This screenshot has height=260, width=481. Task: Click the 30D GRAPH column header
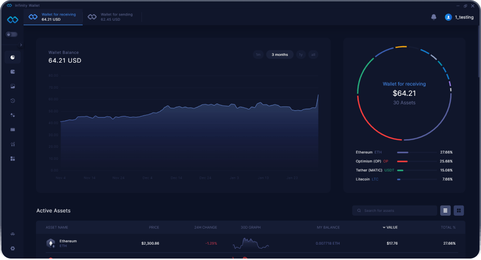(251, 227)
